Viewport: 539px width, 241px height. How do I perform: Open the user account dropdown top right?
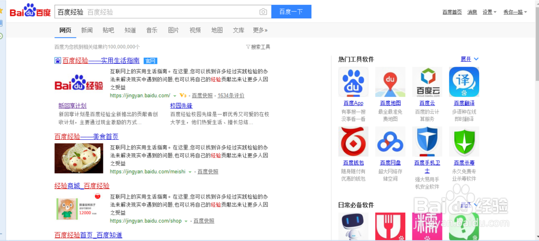tap(516, 12)
